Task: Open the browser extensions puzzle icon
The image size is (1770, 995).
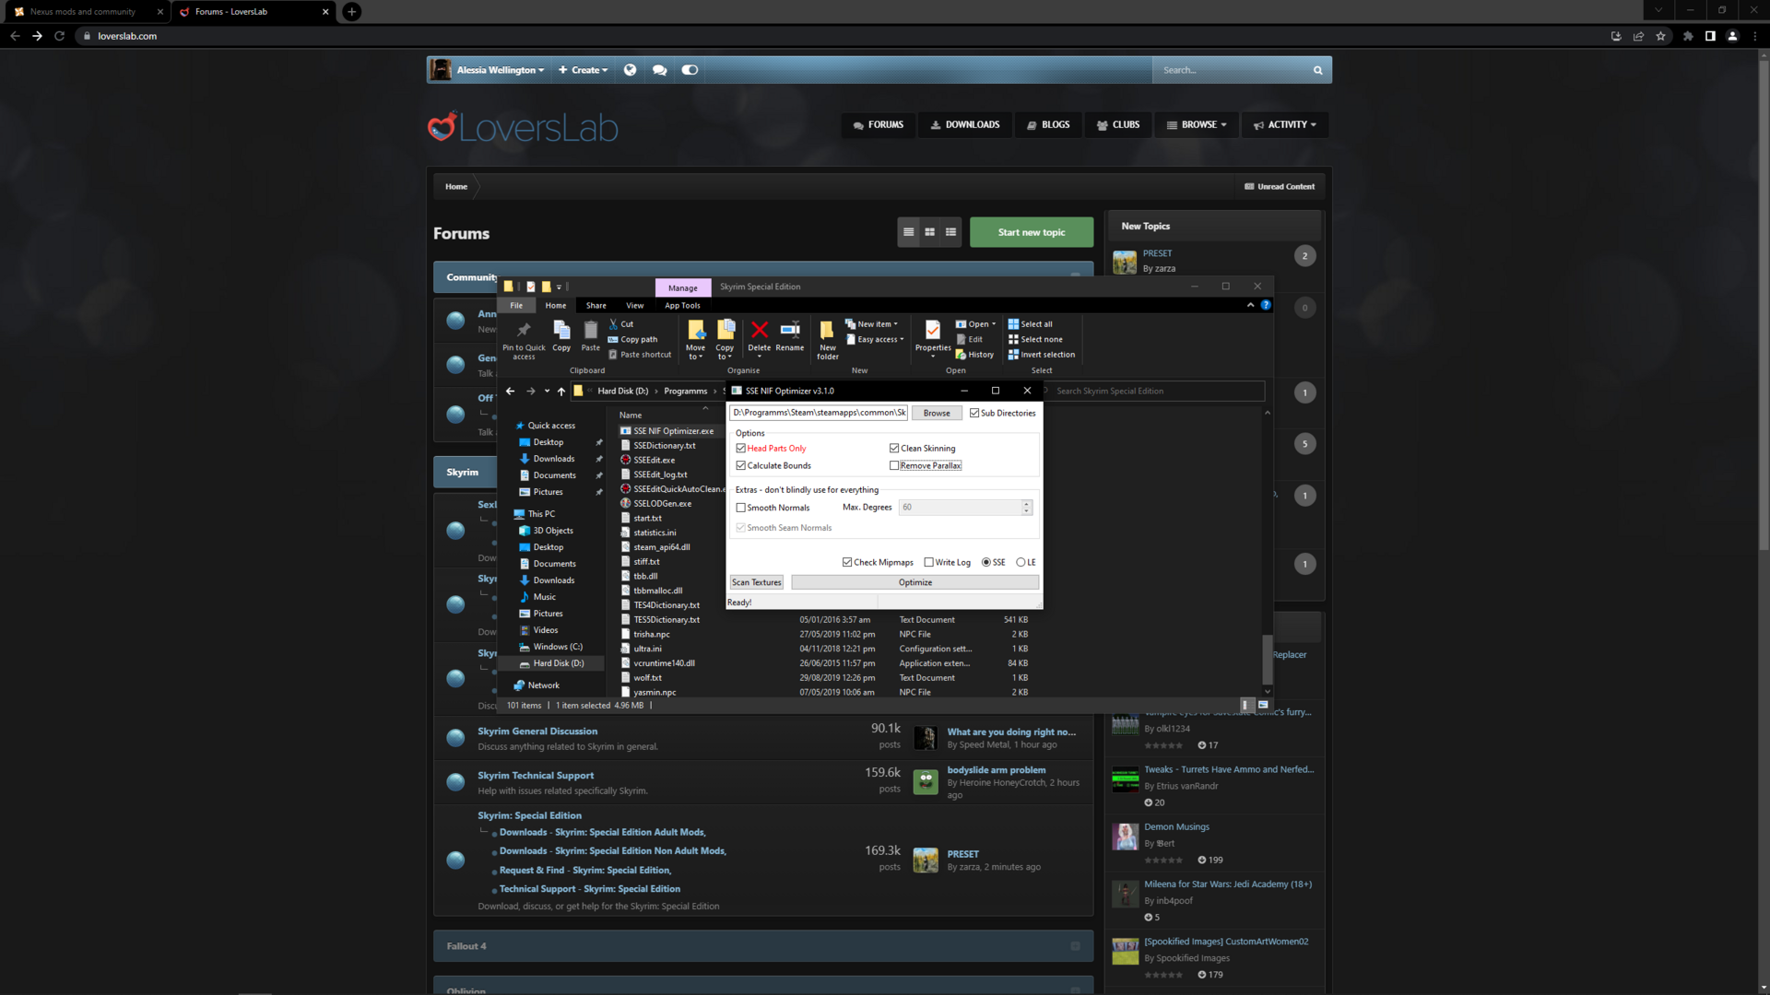Action: [1687, 36]
